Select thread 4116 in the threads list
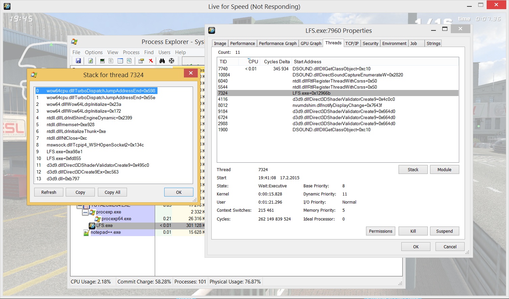The height and width of the screenshot is (299, 509). [x=338, y=99]
